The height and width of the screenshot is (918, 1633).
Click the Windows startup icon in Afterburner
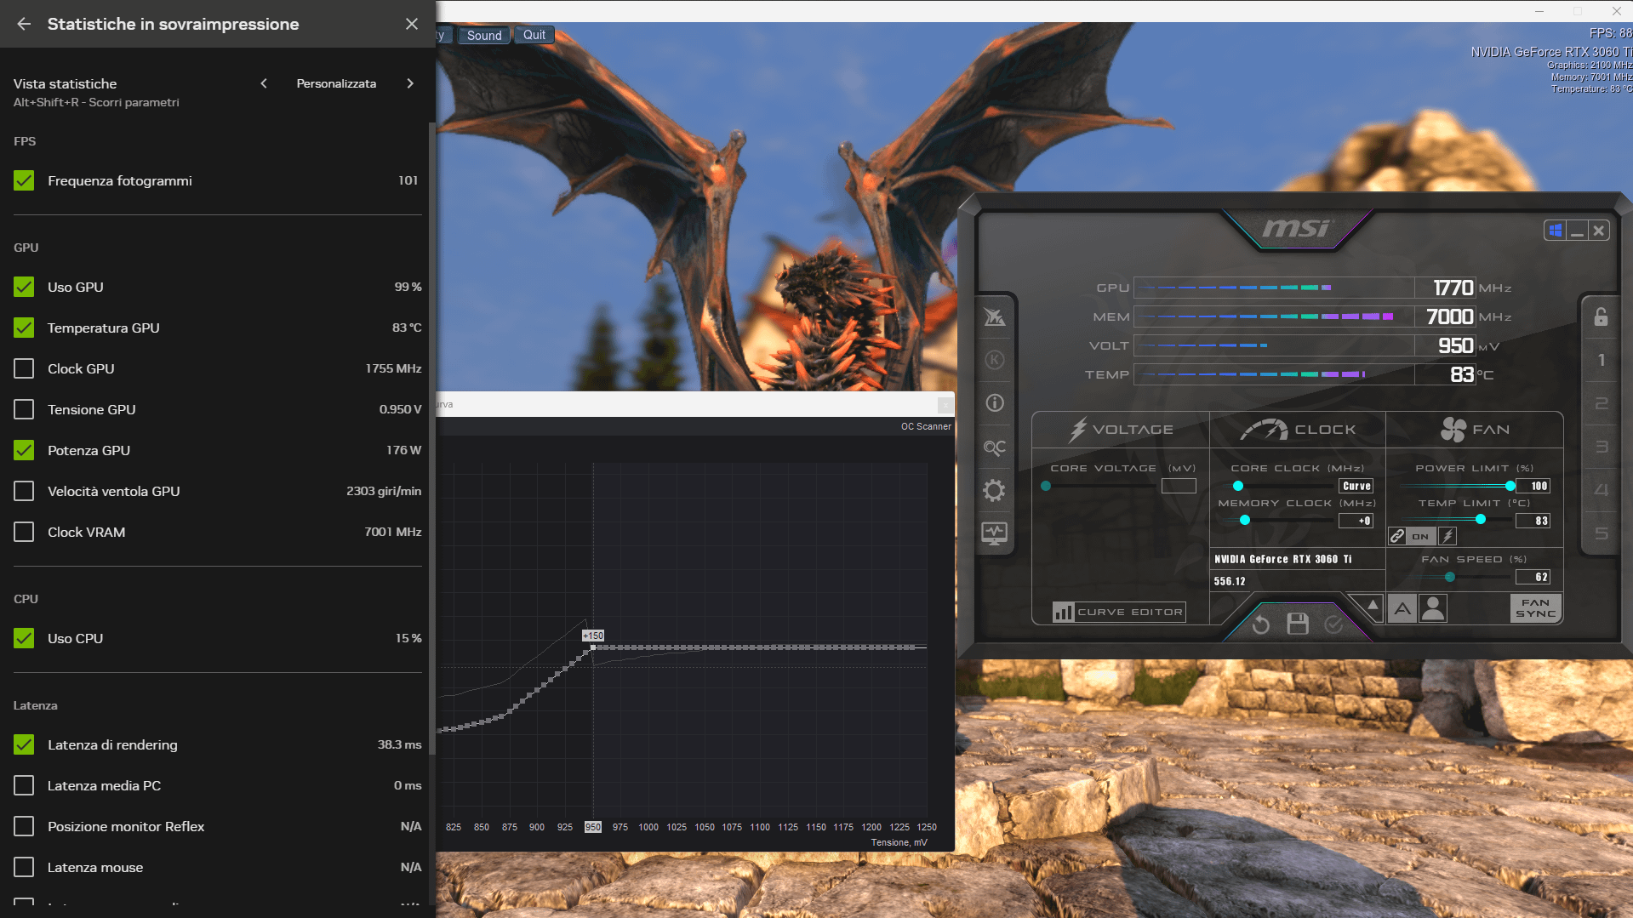coord(1556,230)
